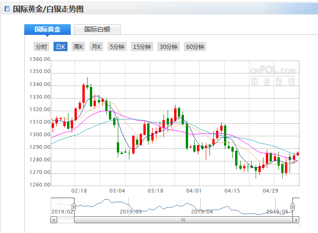Image resolution: width=318 pixels, height=233 pixels.
Task: Select the 分时 chart period
Action: [41, 47]
